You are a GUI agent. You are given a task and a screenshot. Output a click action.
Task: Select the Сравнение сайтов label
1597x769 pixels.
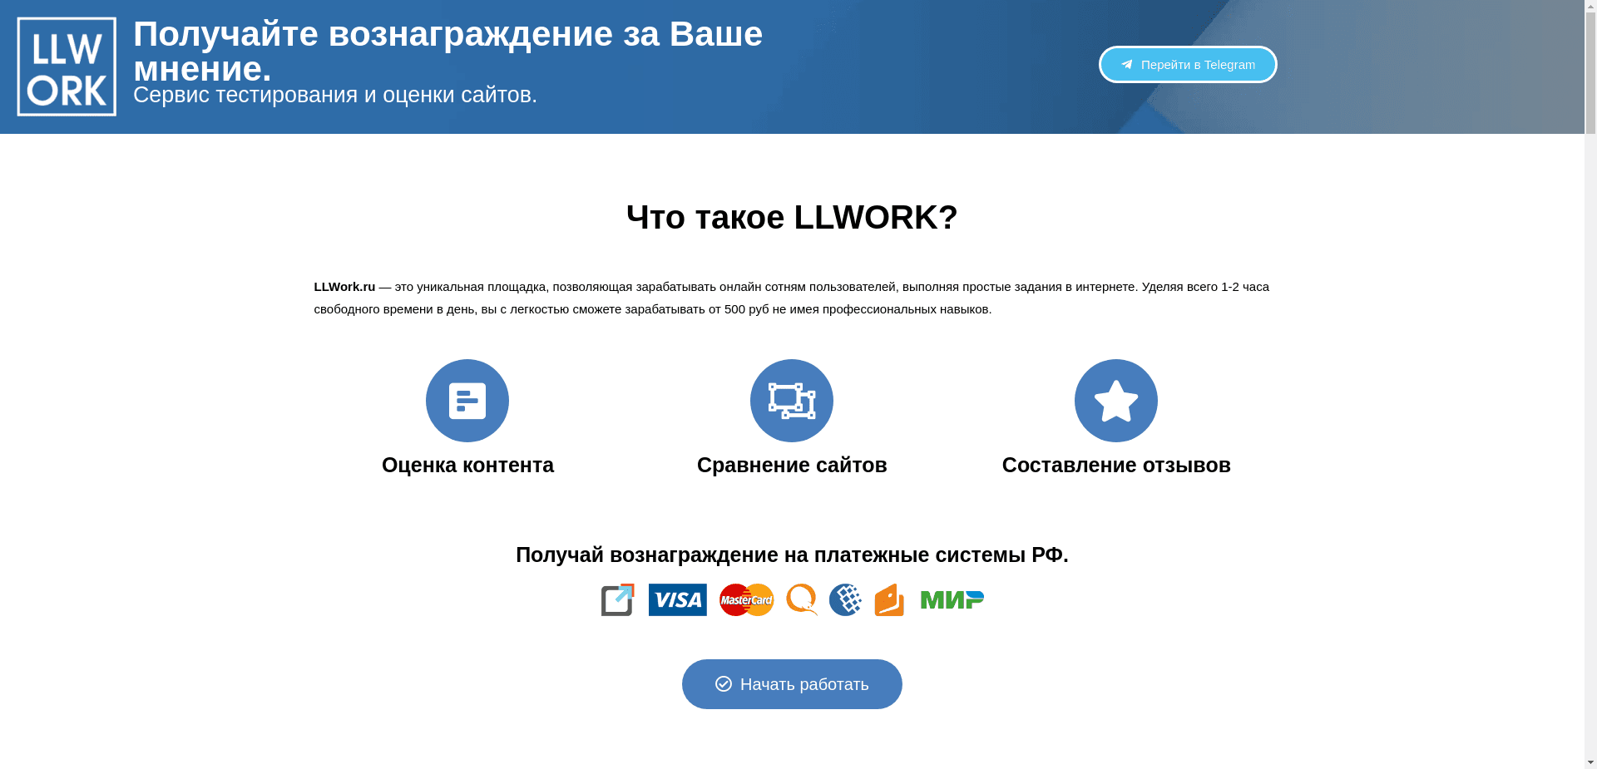pos(791,465)
